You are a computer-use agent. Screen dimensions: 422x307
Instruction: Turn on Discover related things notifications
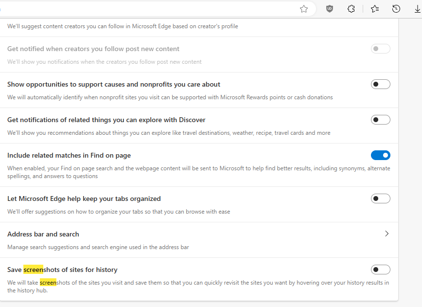pyautogui.click(x=380, y=120)
